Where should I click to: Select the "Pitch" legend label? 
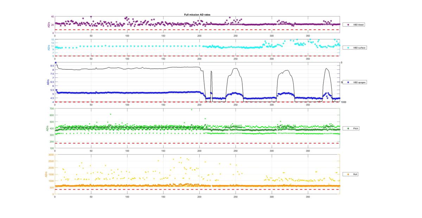coord(356,129)
